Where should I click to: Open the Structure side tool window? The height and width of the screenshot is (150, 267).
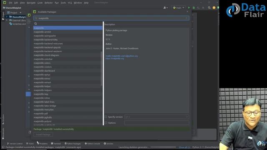click(x=3, y=119)
